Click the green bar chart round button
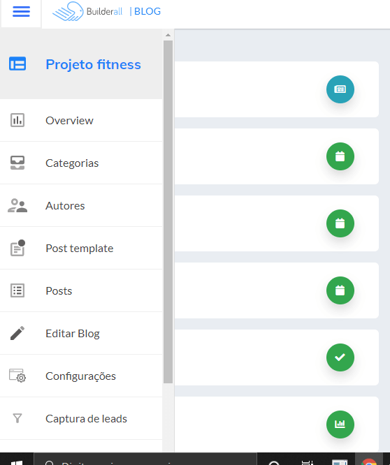 coord(340,425)
